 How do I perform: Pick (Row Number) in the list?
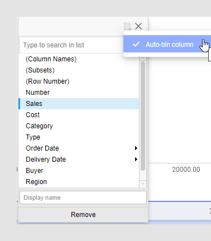click(x=79, y=81)
